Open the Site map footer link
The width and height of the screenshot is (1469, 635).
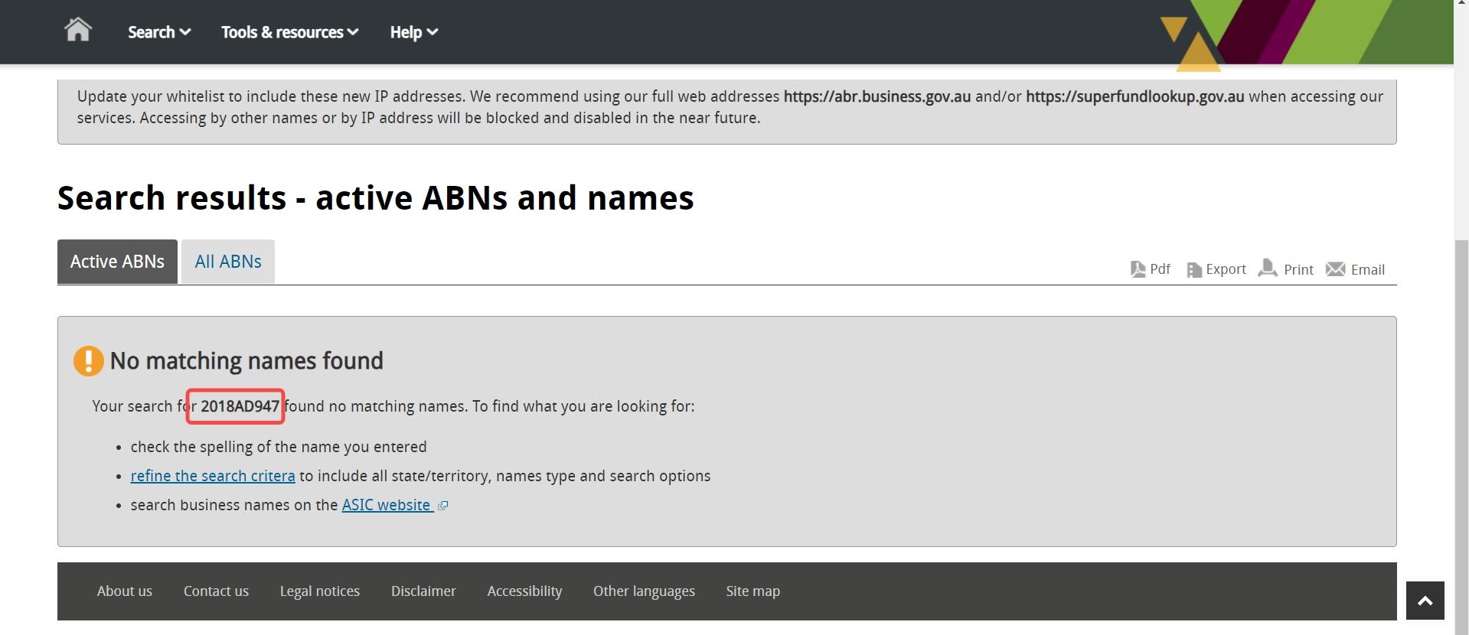pos(753,591)
